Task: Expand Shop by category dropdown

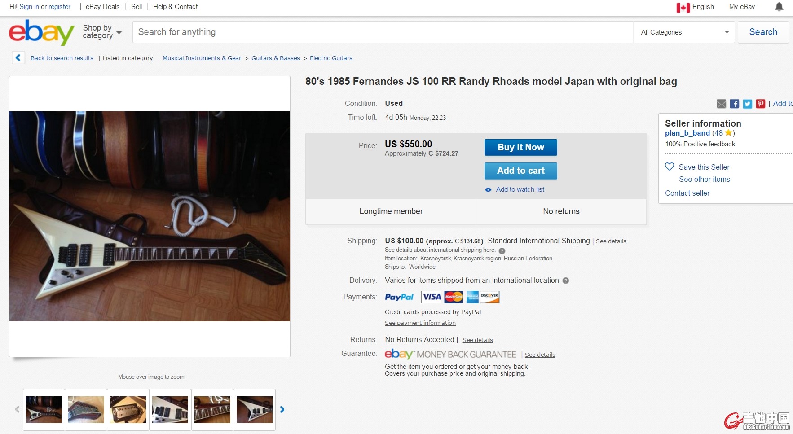Action: click(102, 32)
